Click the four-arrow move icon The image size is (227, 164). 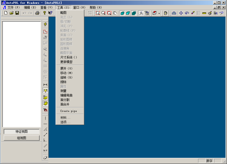click(181, 13)
